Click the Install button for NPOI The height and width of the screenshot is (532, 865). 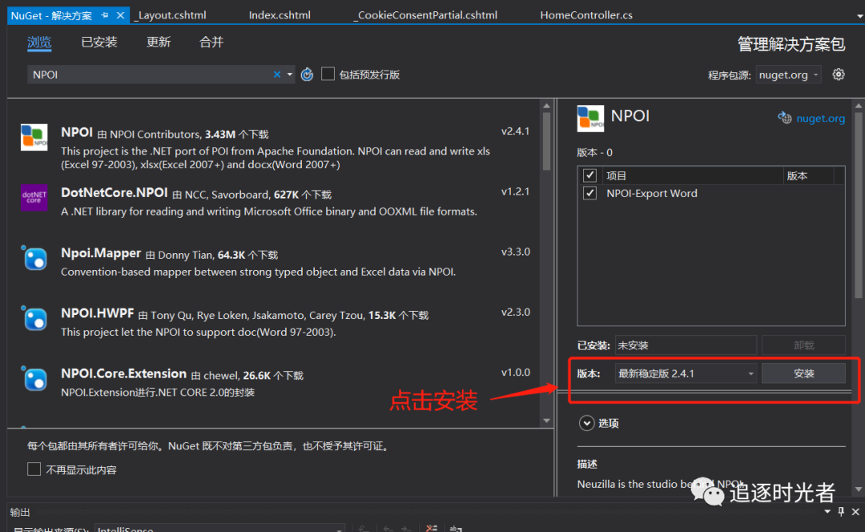pyautogui.click(x=803, y=373)
